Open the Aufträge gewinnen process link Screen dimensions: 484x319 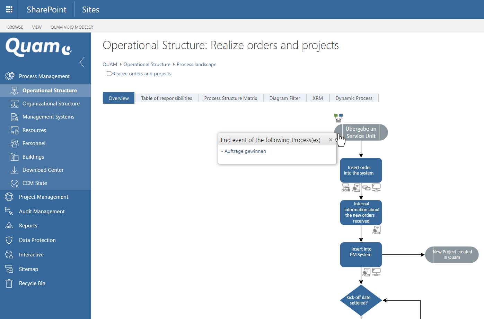click(x=245, y=151)
